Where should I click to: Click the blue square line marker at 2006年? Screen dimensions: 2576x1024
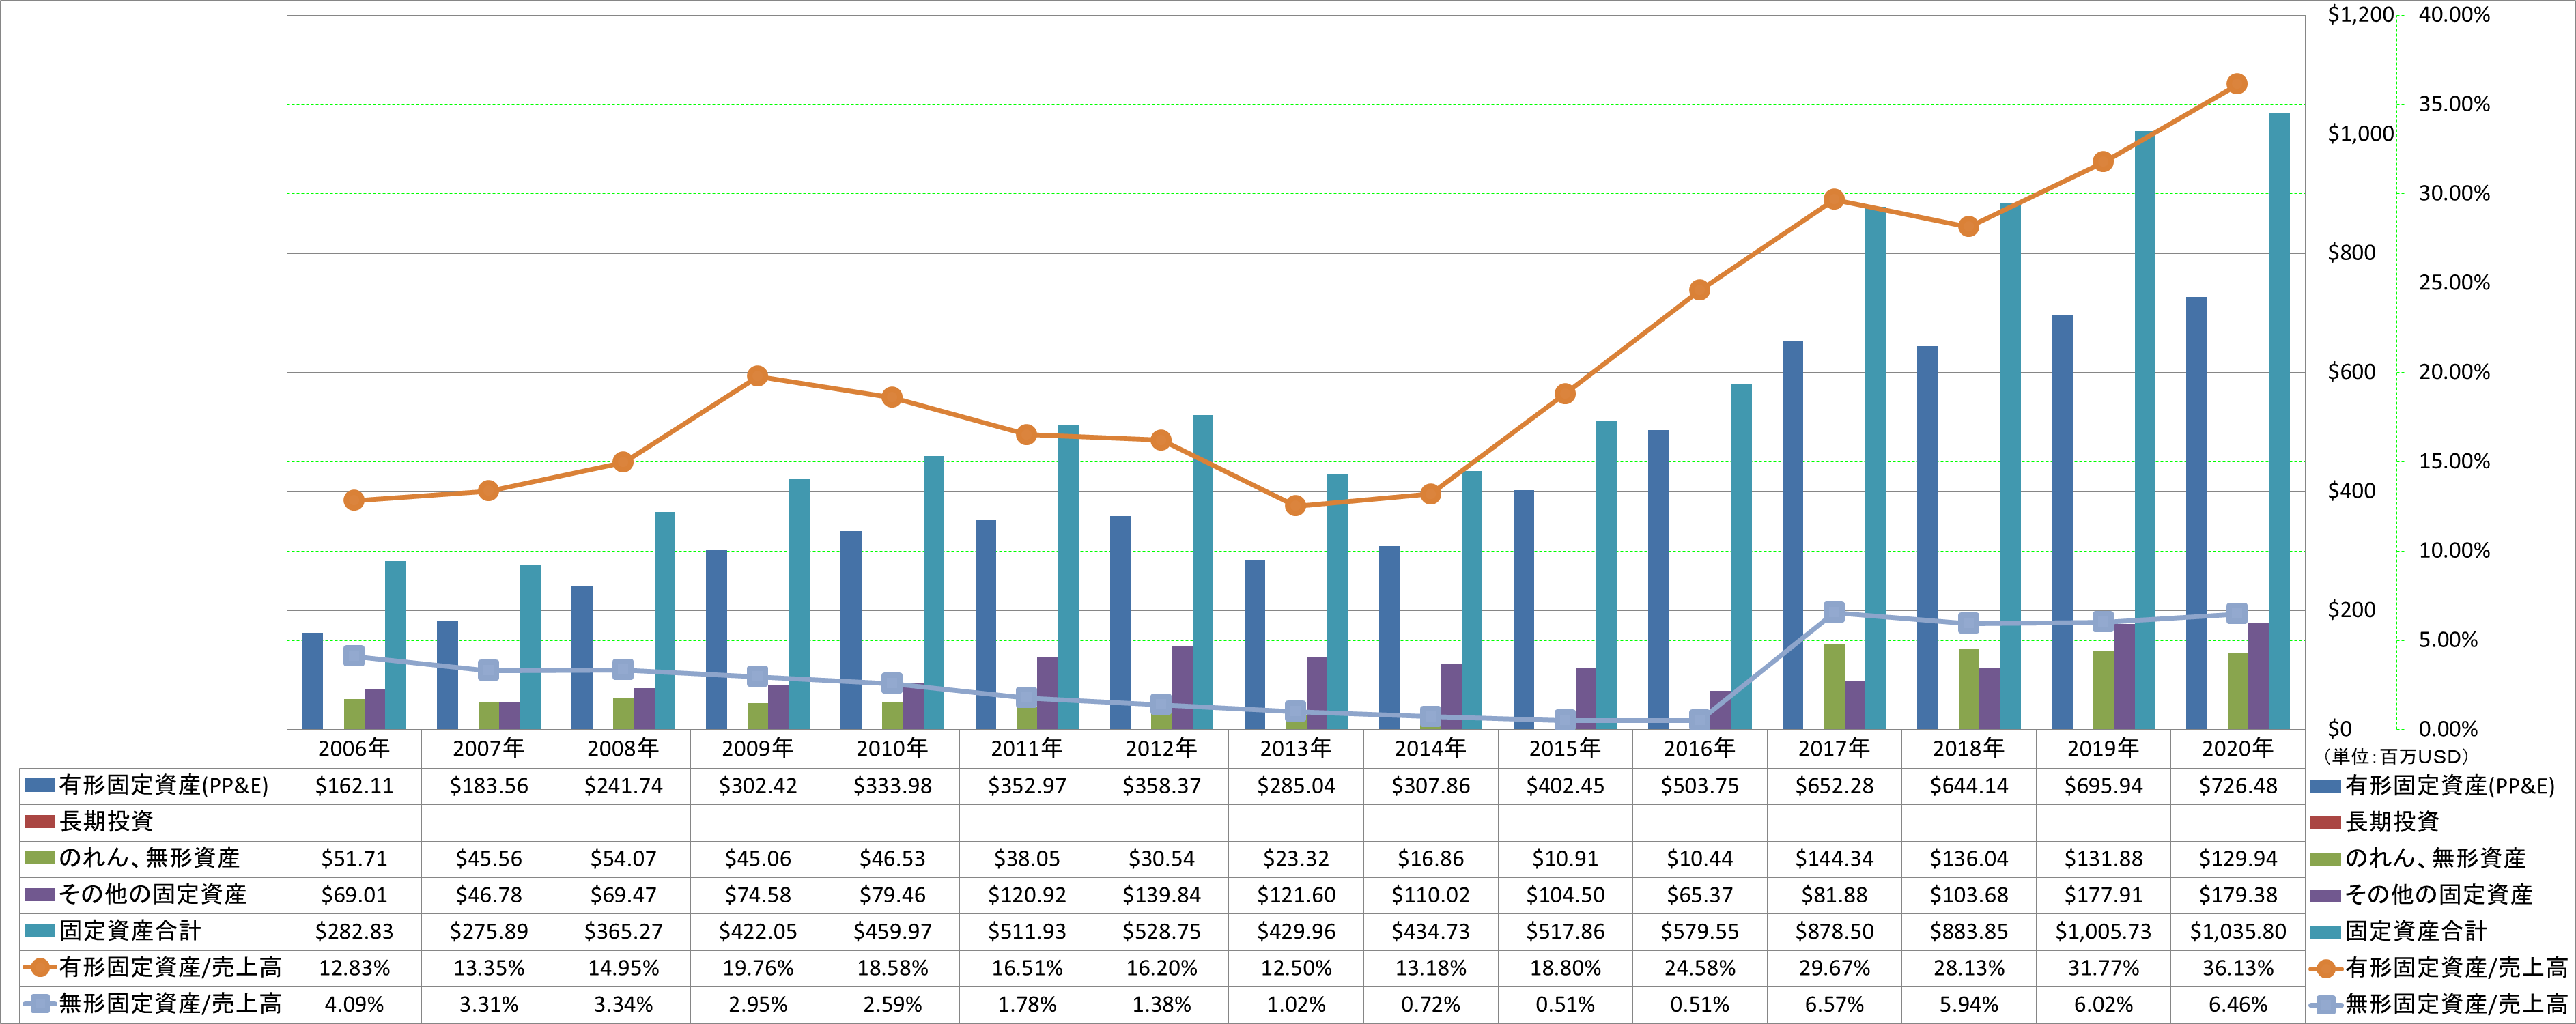pos(354,656)
